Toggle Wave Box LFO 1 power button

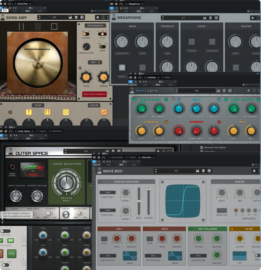[x=100, y=229]
